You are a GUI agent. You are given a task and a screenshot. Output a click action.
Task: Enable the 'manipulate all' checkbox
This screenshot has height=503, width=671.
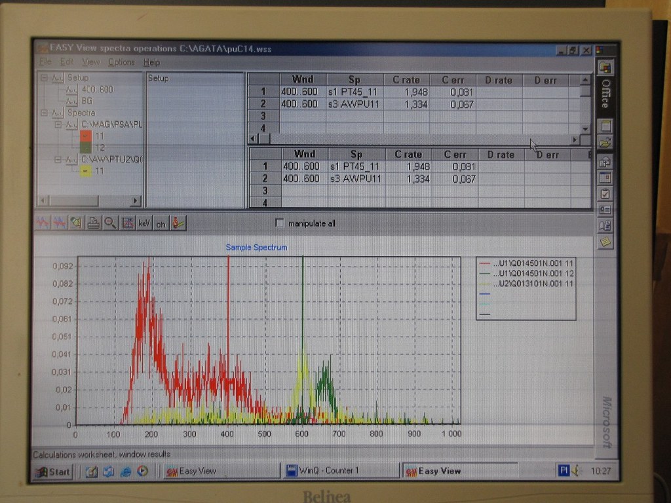pyautogui.click(x=280, y=223)
